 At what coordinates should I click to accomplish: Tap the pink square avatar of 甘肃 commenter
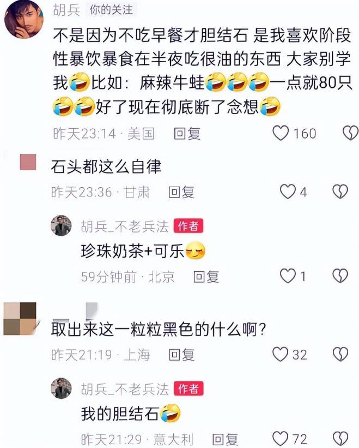point(28,162)
